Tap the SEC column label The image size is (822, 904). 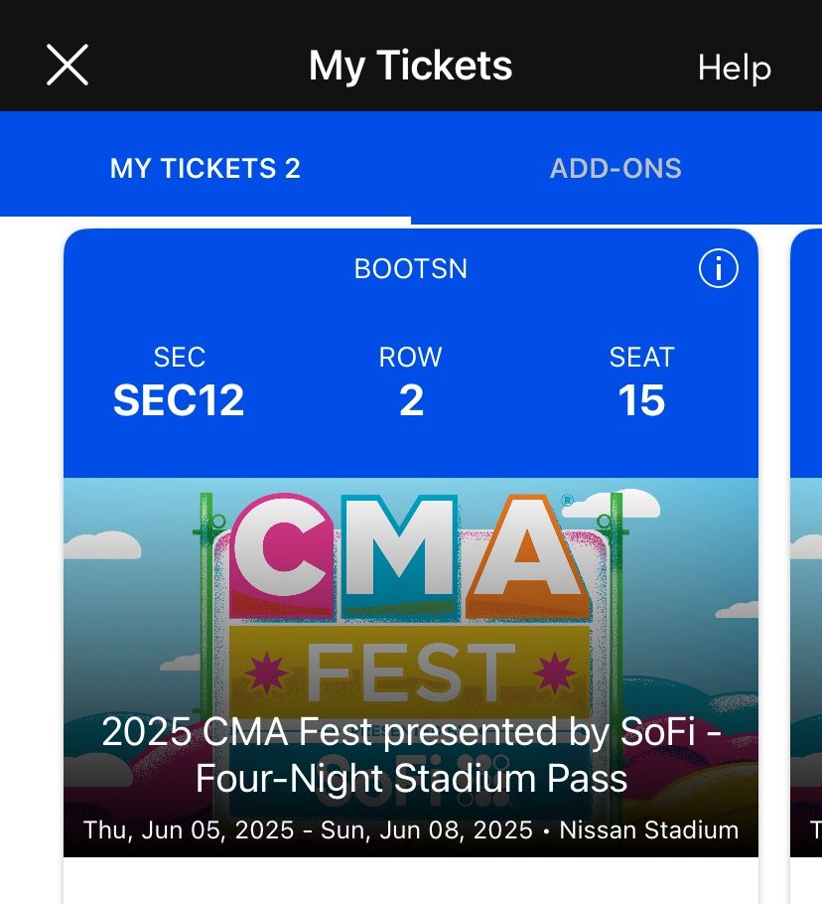tap(179, 358)
